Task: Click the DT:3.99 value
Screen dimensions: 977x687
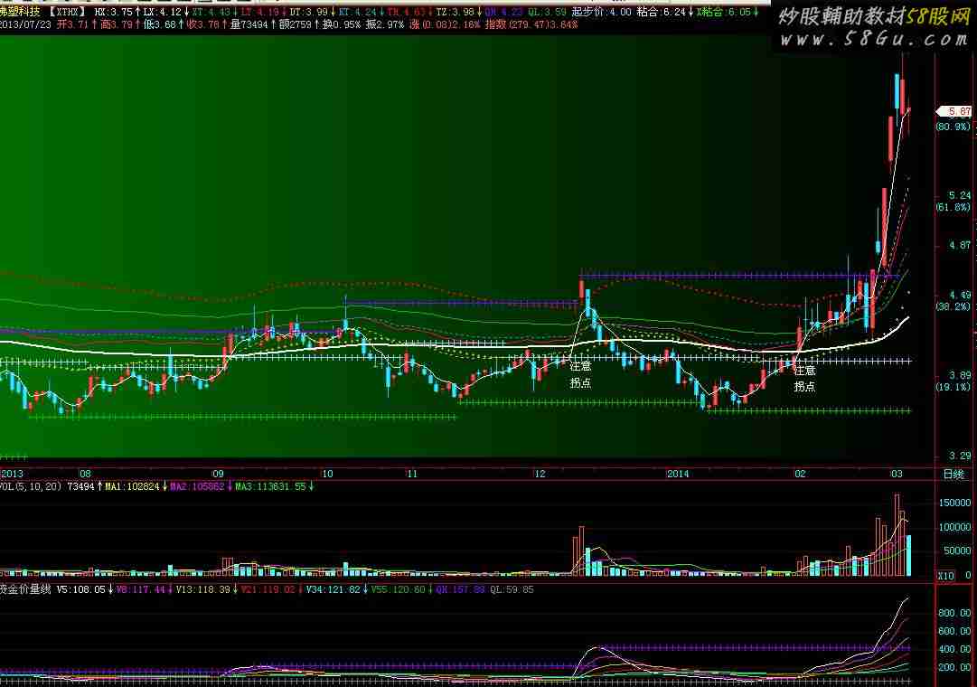Action: [x=308, y=12]
